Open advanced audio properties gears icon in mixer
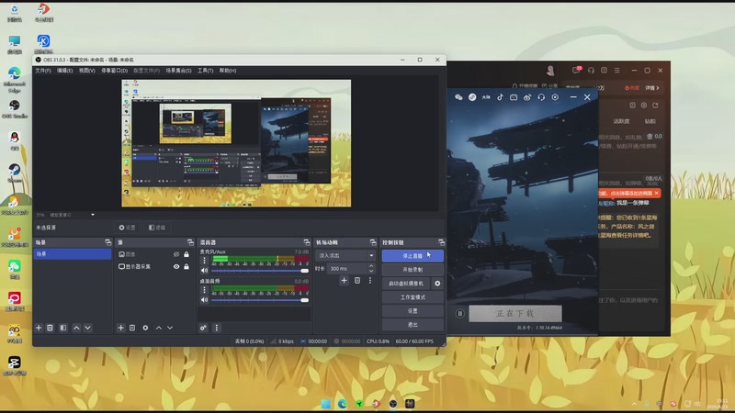Screen dimensions: 735x413 (x=203, y=328)
